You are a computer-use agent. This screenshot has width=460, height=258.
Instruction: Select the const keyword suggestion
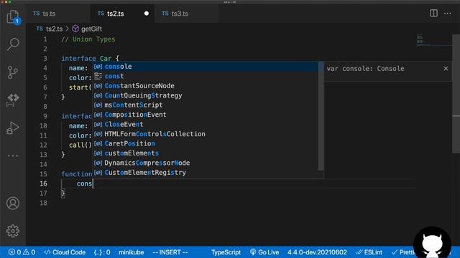pos(206,76)
